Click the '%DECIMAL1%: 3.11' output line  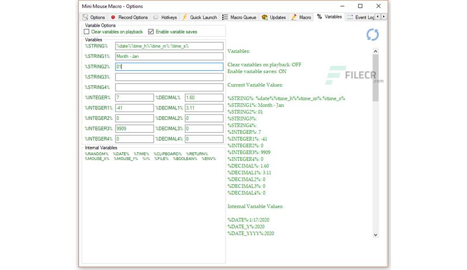[249, 173]
